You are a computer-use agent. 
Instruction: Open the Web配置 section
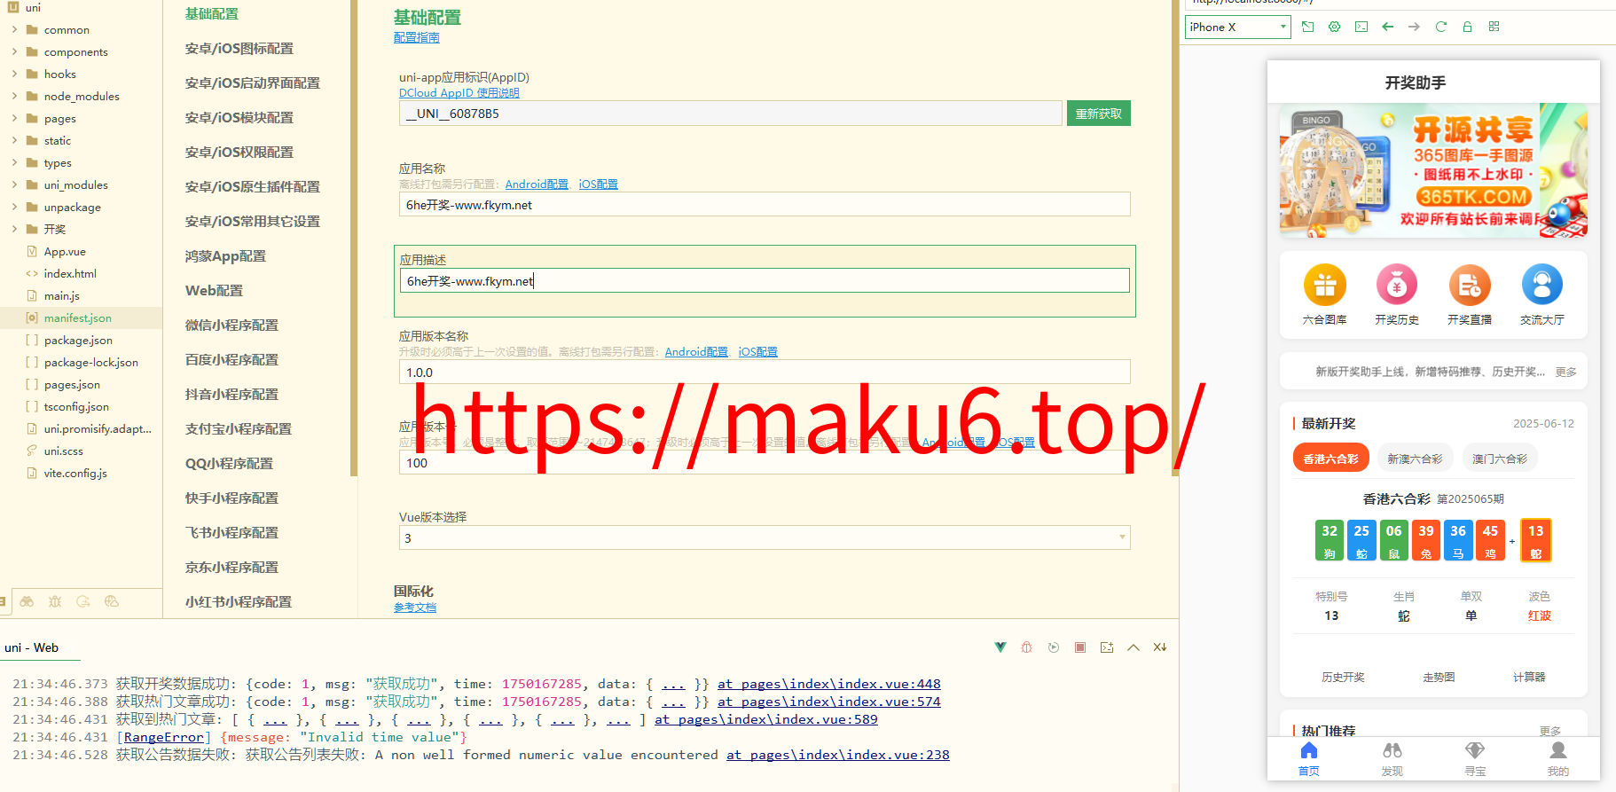pos(214,291)
